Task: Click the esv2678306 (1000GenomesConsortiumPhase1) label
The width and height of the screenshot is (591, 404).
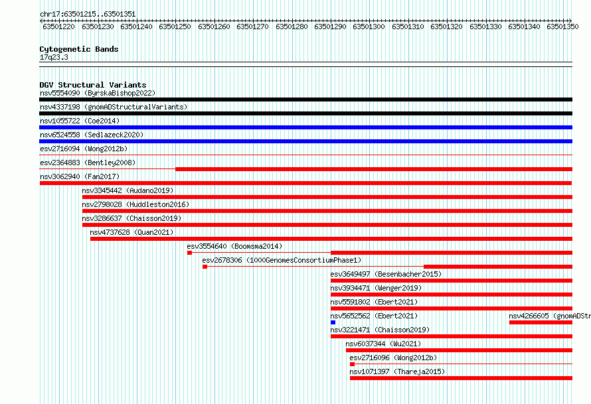Action: click(x=282, y=260)
